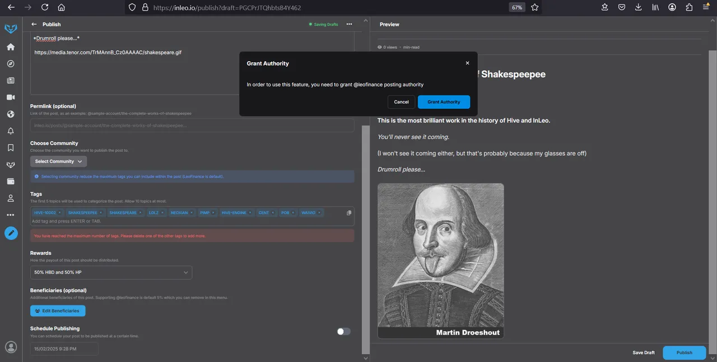
Task: Open the Rewards 50% HBD dropdown
Action: point(111,272)
